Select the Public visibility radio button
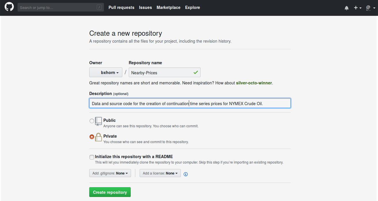 (92, 121)
